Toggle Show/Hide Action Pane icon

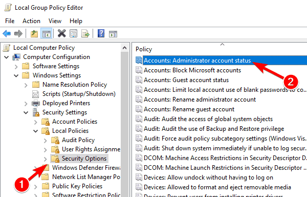tap(113, 34)
